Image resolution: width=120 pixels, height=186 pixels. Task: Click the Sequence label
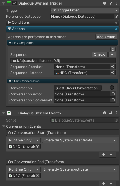[19, 55]
